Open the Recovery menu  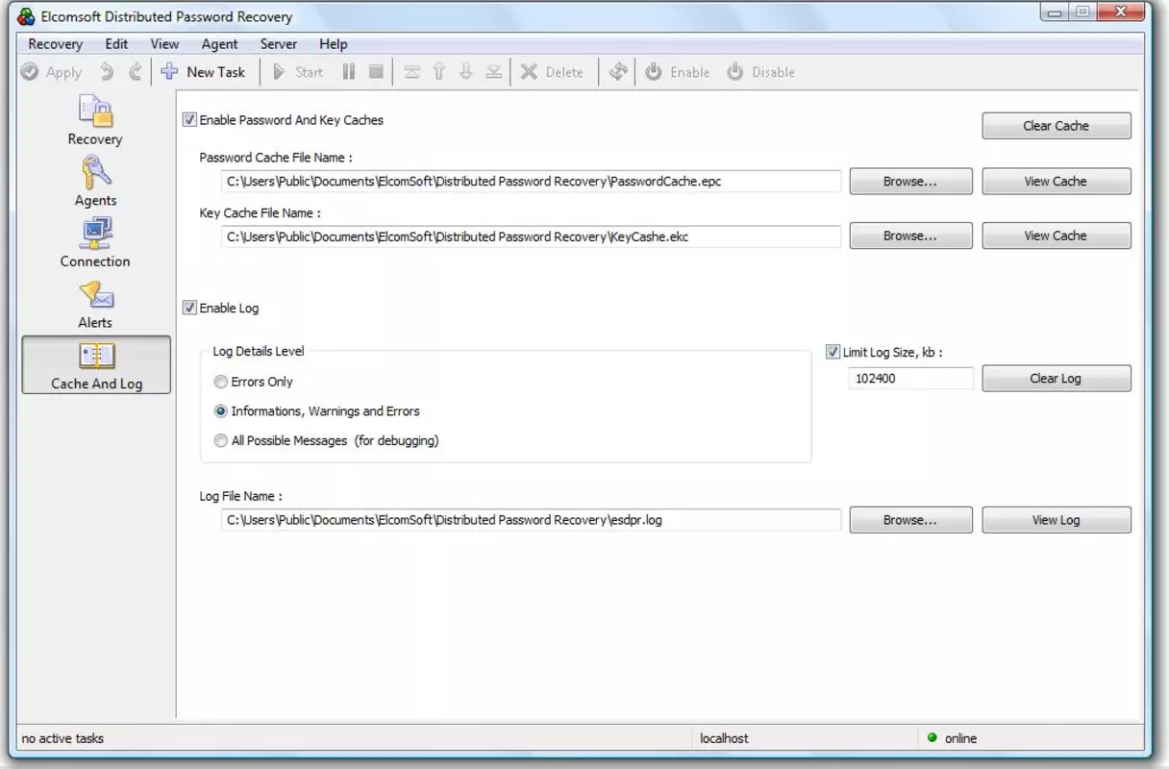pyautogui.click(x=56, y=44)
